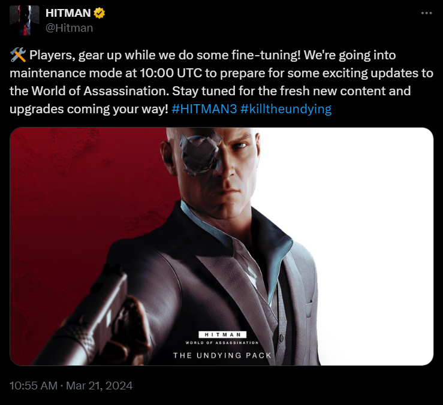Click the hammer and wrench emoji

click(x=18, y=55)
